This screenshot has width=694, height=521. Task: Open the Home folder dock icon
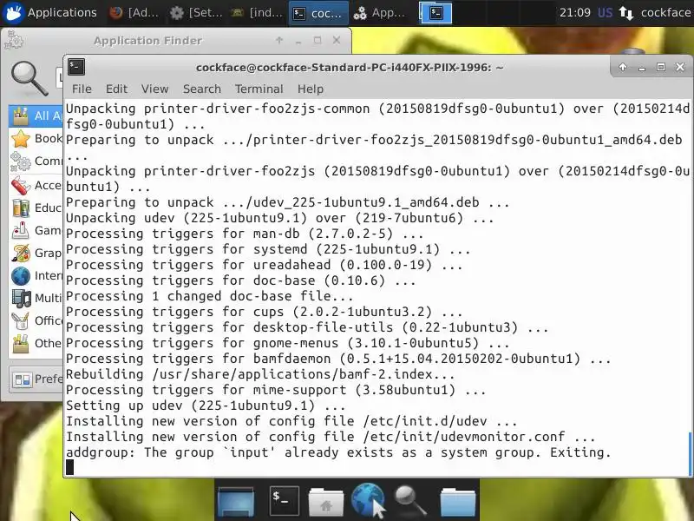point(326,502)
